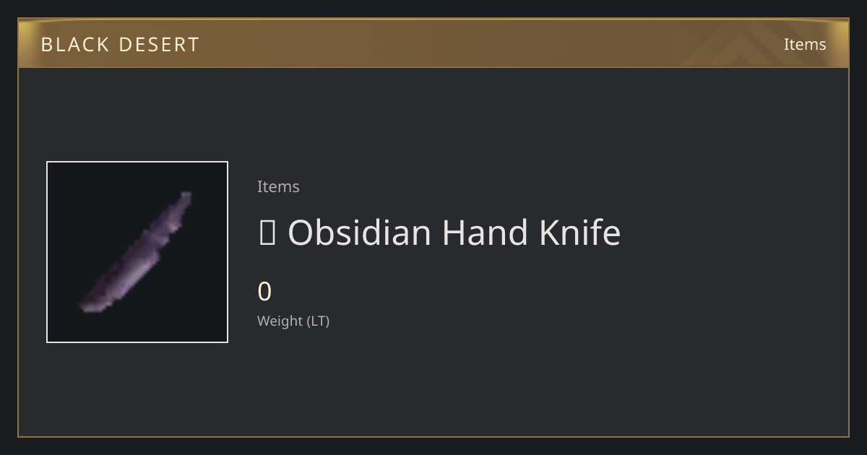Click the weight value 0

pos(264,292)
